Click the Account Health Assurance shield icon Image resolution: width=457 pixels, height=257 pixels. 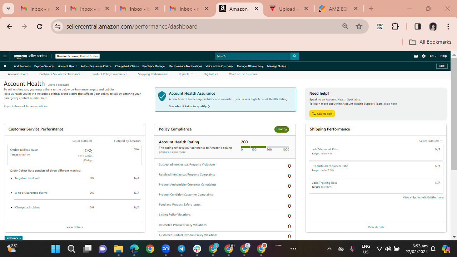pos(162,96)
